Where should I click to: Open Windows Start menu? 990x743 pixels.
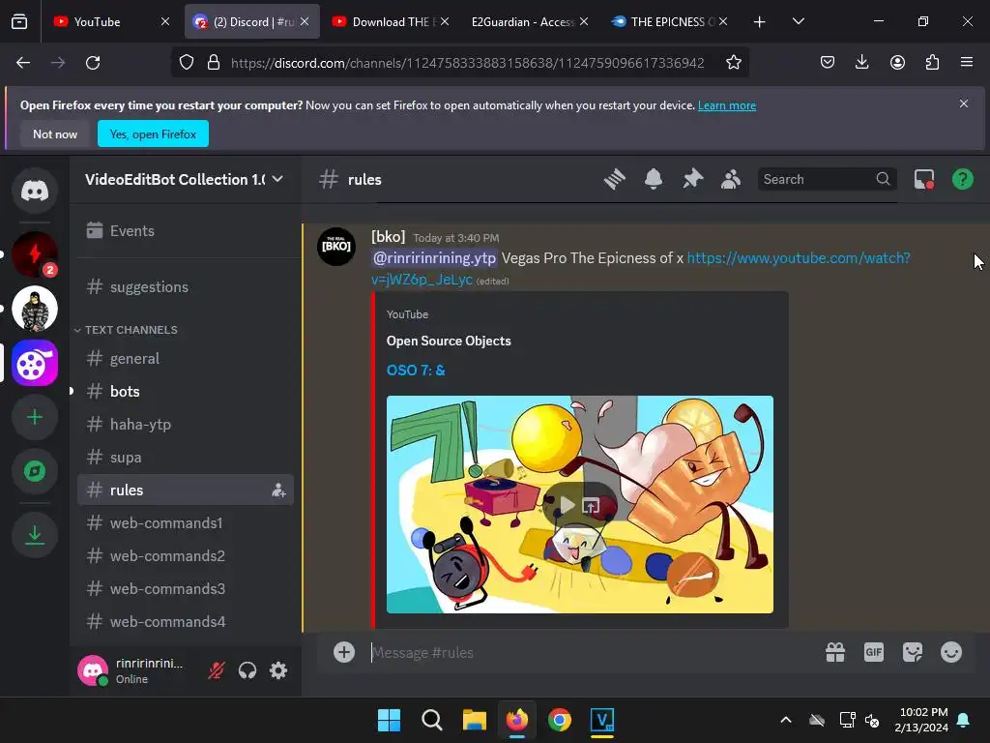pos(389,720)
